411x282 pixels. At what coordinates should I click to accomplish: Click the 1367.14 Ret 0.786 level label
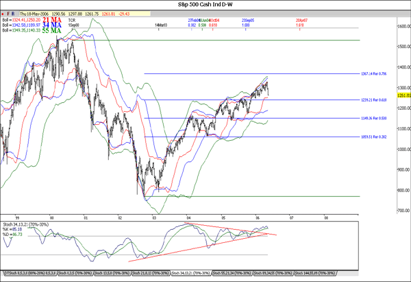[x=374, y=74]
